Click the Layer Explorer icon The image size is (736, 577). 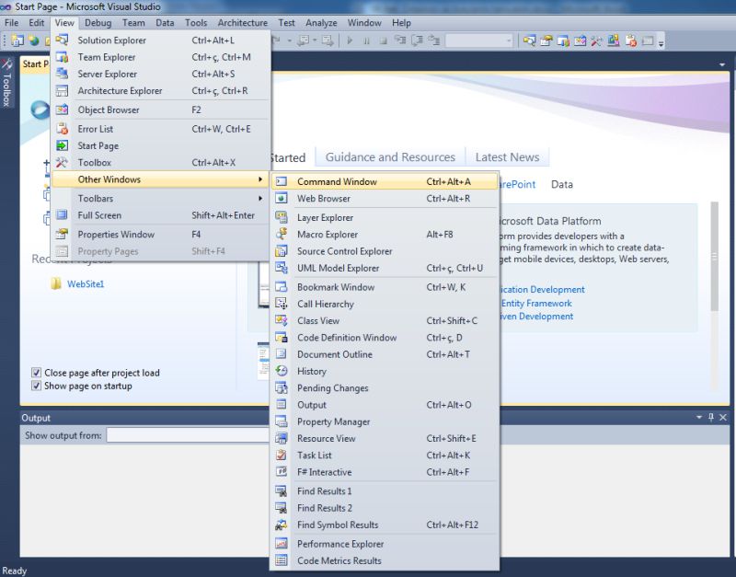282,217
